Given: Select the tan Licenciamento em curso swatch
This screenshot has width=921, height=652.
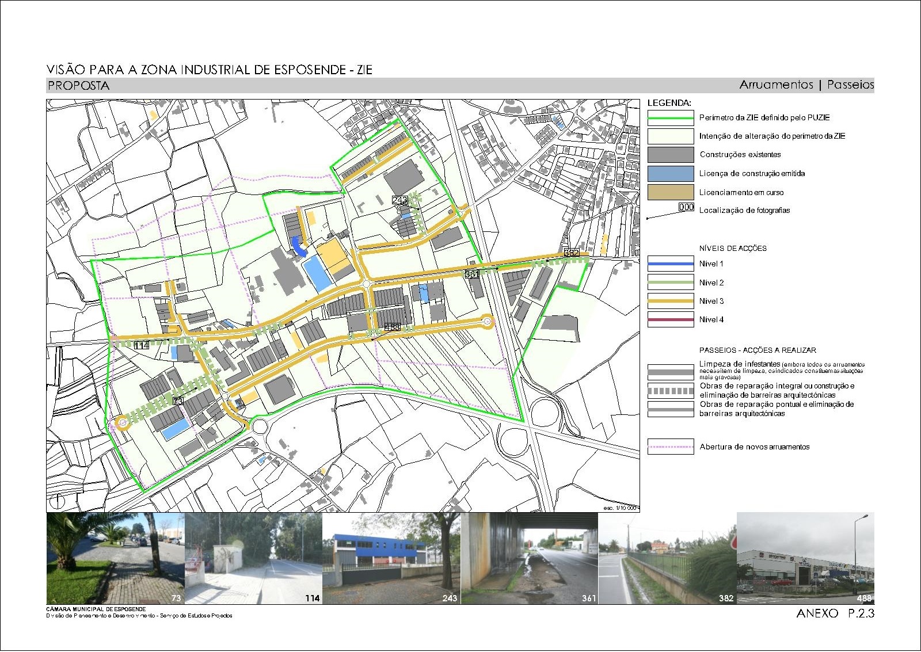Looking at the screenshot, I should (671, 192).
